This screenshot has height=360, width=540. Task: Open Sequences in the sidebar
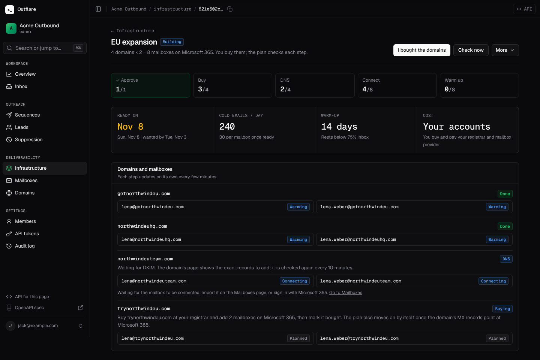click(x=45, y=115)
